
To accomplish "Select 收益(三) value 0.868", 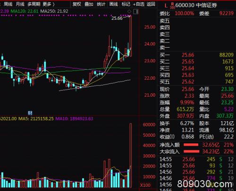I will click(188, 137).
